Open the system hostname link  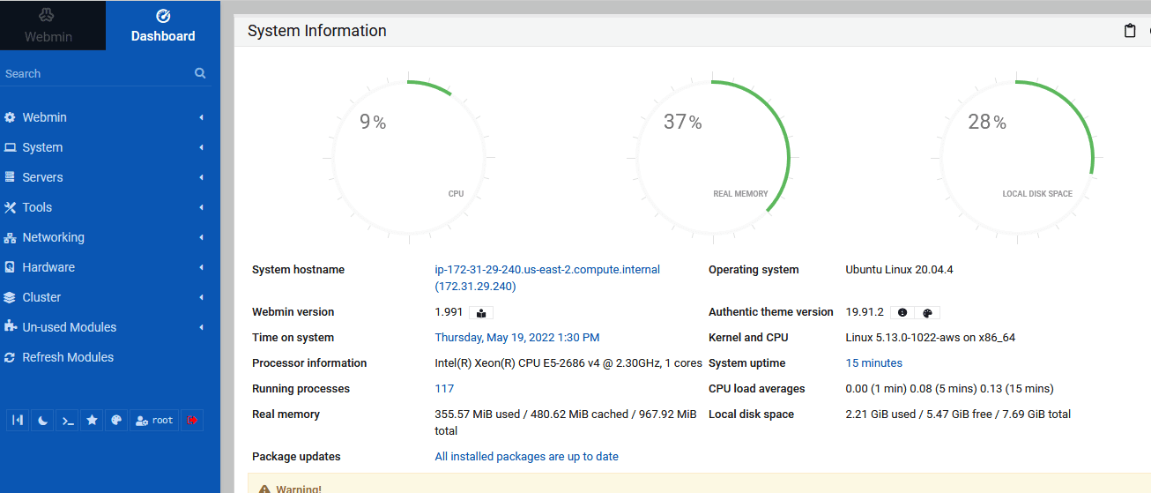click(x=546, y=270)
